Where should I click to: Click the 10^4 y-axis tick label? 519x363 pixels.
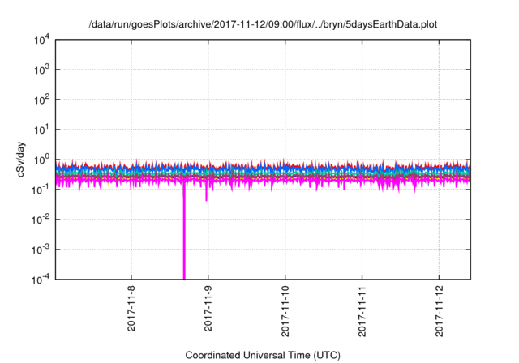pos(41,41)
